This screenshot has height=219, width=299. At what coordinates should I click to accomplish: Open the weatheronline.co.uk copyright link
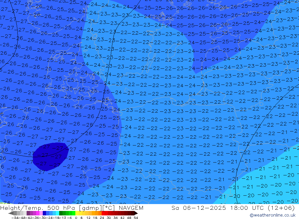[272, 215]
